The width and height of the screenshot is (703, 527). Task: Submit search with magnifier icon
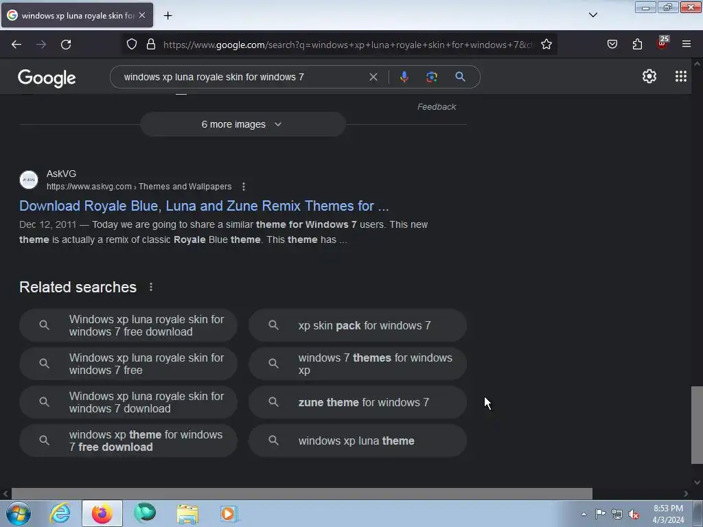pos(460,77)
